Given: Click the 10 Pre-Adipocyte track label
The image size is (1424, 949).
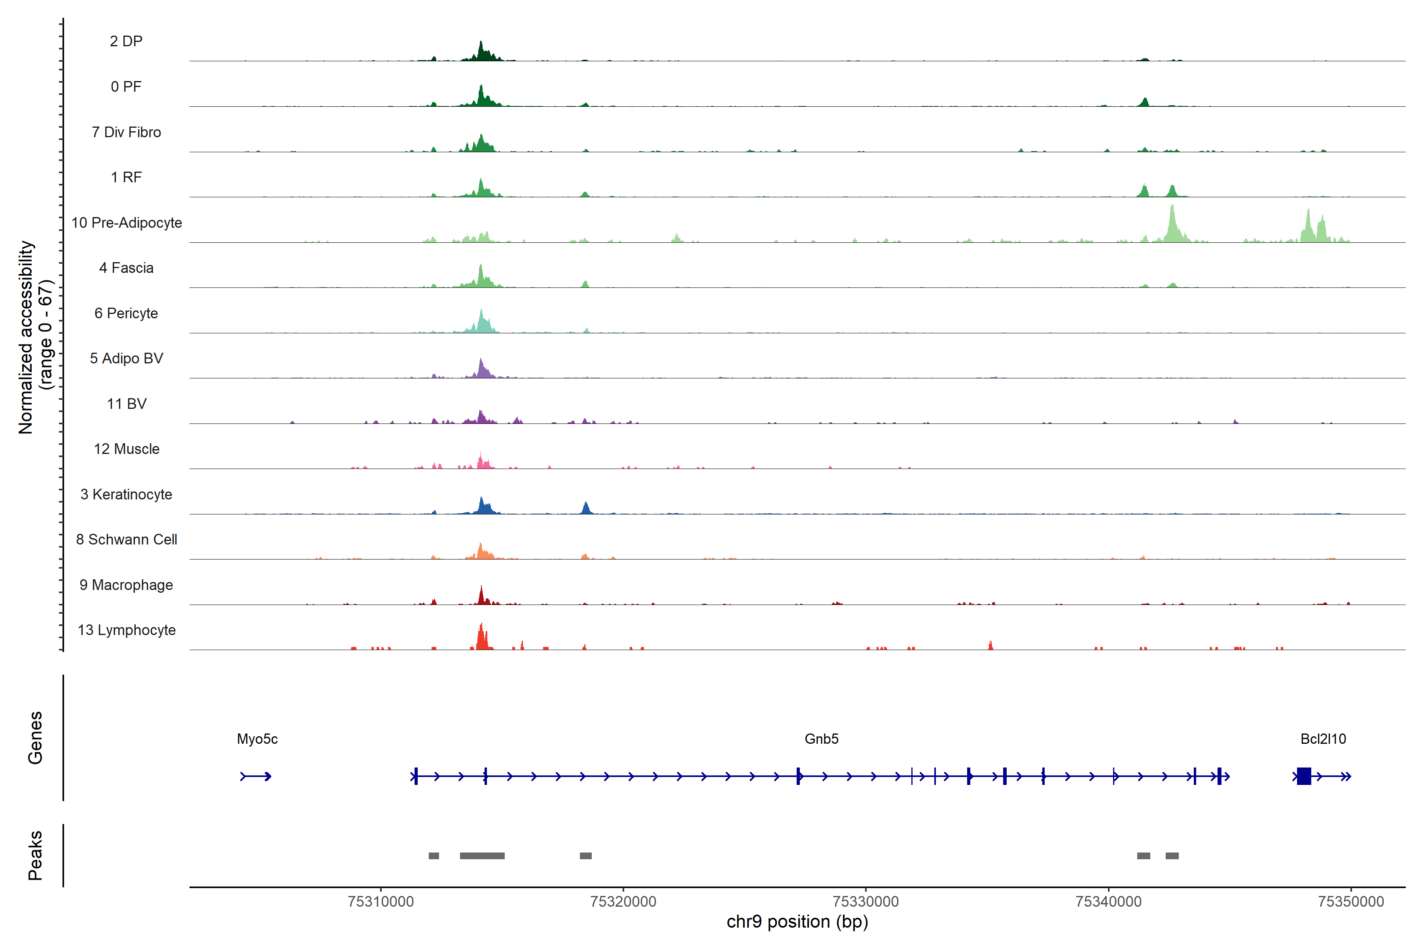Looking at the screenshot, I should click(127, 223).
